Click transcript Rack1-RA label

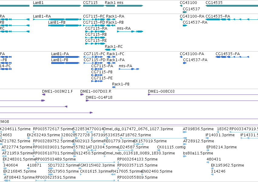(x=115, y=16)
